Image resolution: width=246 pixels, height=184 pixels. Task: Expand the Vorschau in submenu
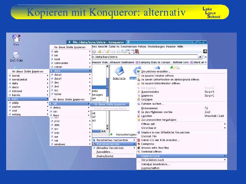(182, 128)
